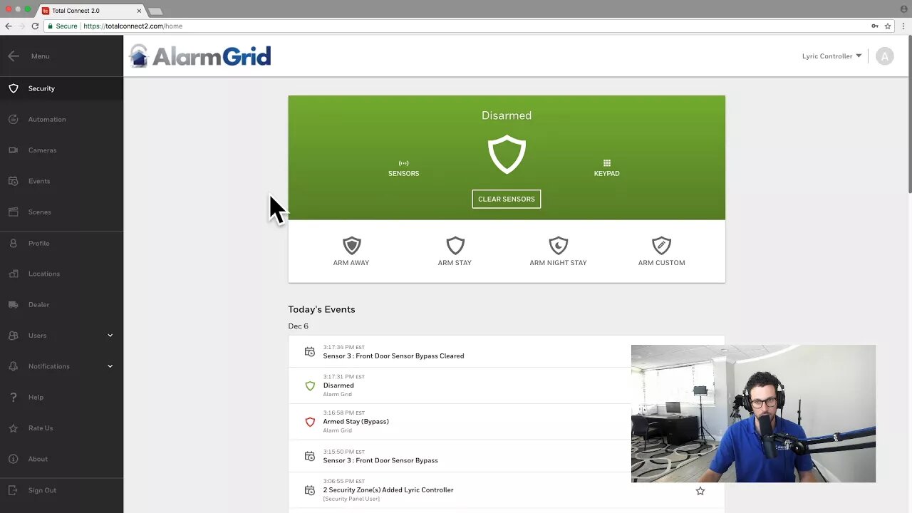This screenshot has width=912, height=513.
Task: Open Sensors from the green panel
Action: pyautogui.click(x=403, y=168)
